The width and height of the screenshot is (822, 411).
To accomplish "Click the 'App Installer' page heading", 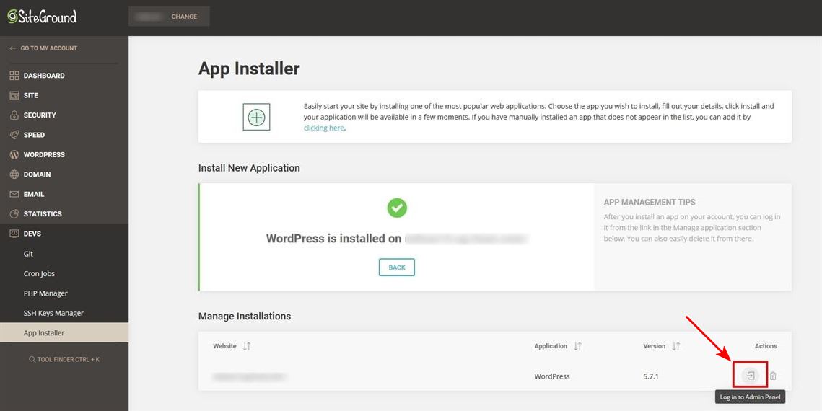I will click(x=249, y=68).
